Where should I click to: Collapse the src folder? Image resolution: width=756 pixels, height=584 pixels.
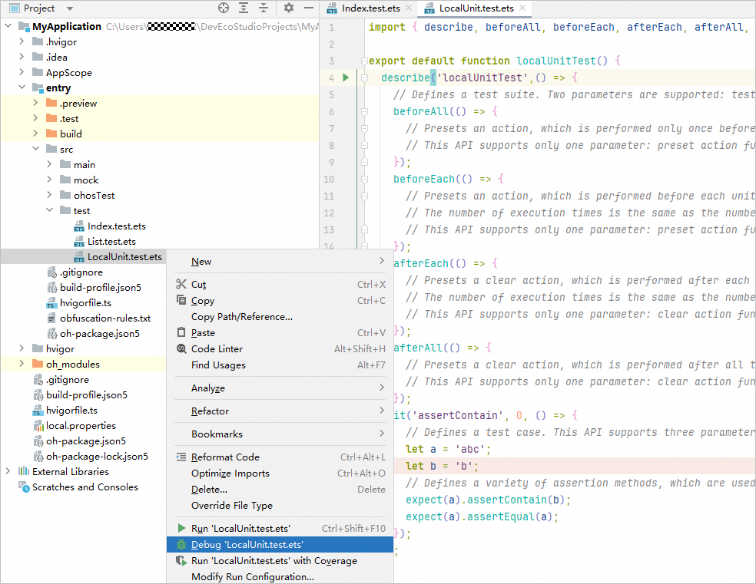(36, 150)
